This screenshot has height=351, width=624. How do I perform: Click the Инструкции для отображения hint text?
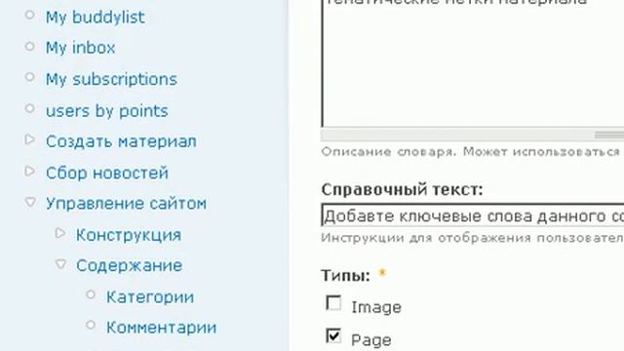point(472,238)
